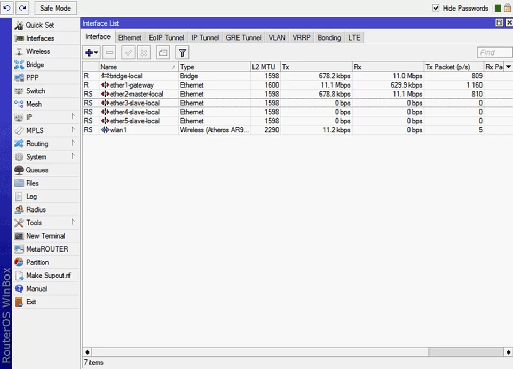Click the Find input field
513x369 pixels.
[x=495, y=52]
